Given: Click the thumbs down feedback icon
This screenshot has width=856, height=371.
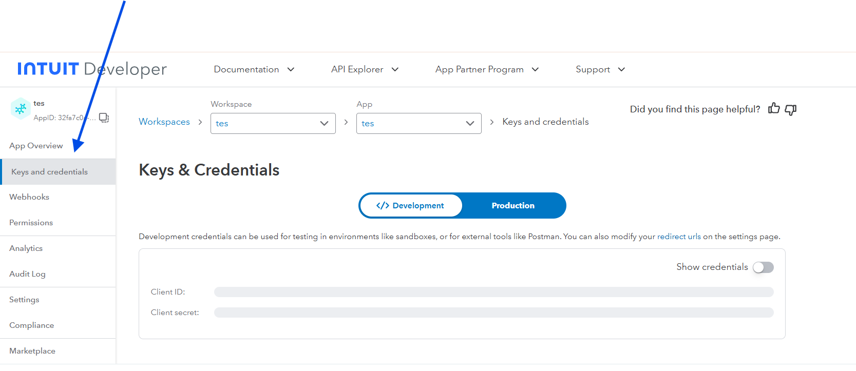Looking at the screenshot, I should click(791, 109).
